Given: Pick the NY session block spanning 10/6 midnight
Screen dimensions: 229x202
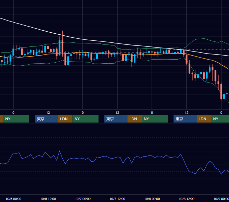Looking at the screenshot, I should tap(16, 119).
